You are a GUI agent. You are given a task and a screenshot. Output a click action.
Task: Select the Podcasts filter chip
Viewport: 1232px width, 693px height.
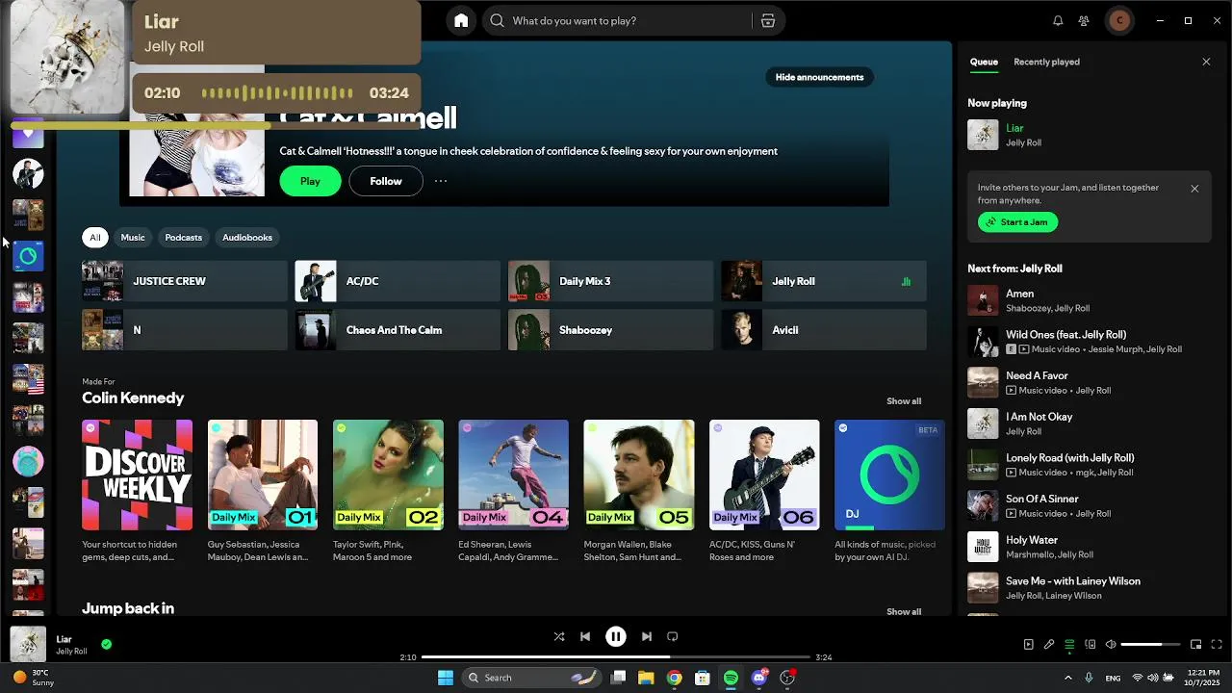tap(183, 238)
